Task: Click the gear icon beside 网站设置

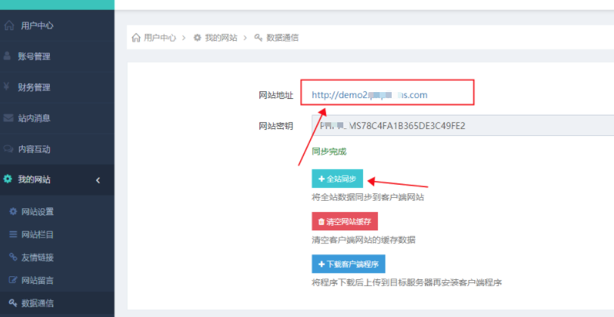Action: tap(14, 211)
